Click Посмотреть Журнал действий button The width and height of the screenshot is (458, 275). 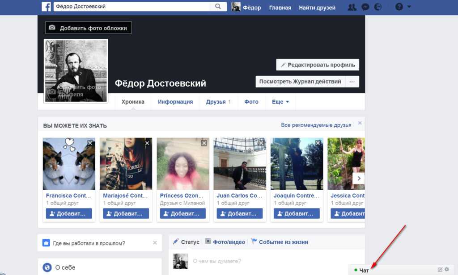300,82
